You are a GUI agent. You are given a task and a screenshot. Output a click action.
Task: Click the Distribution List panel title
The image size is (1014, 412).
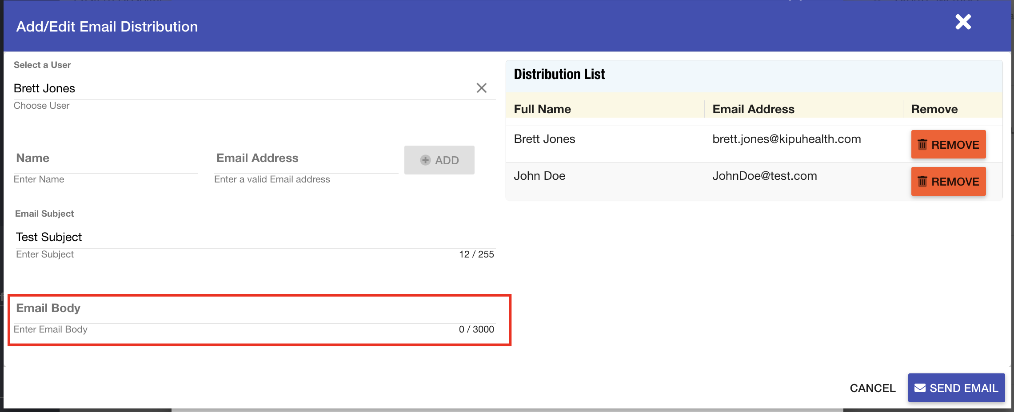(559, 74)
